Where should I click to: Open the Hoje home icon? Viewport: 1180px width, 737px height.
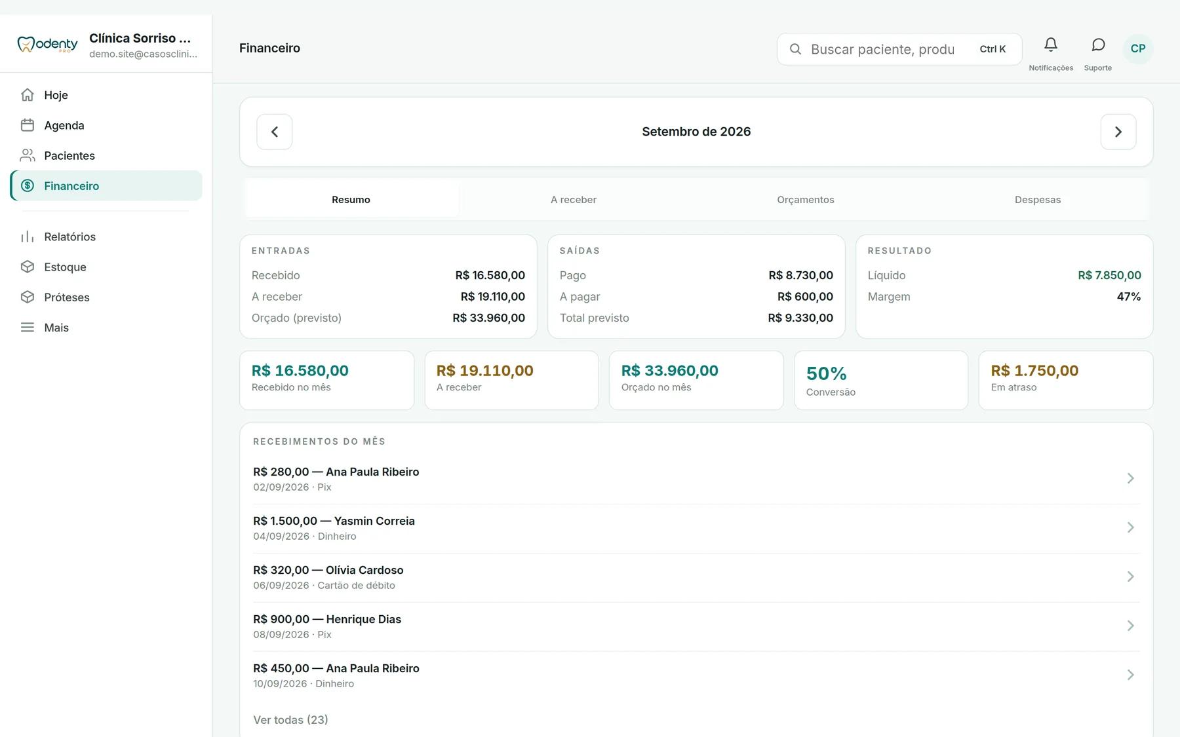(28, 95)
